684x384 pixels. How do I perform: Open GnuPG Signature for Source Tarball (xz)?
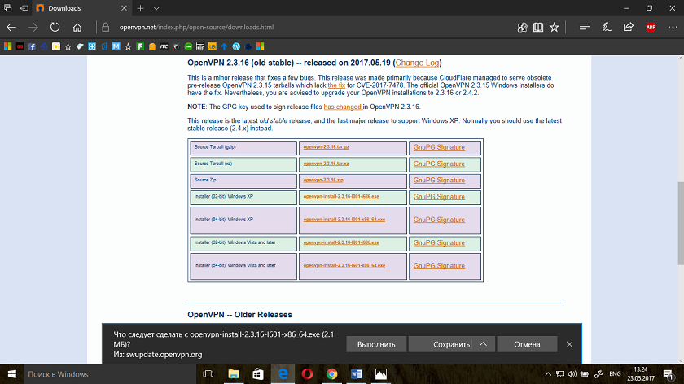point(439,164)
